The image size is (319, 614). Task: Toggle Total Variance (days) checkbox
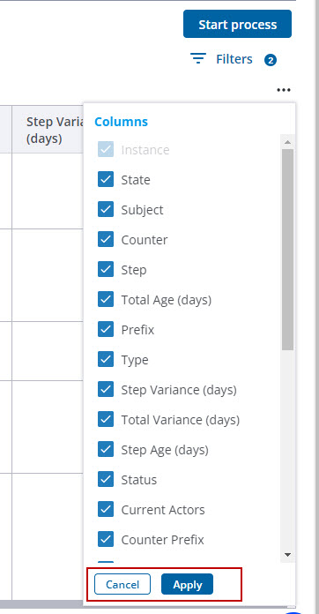(x=106, y=420)
